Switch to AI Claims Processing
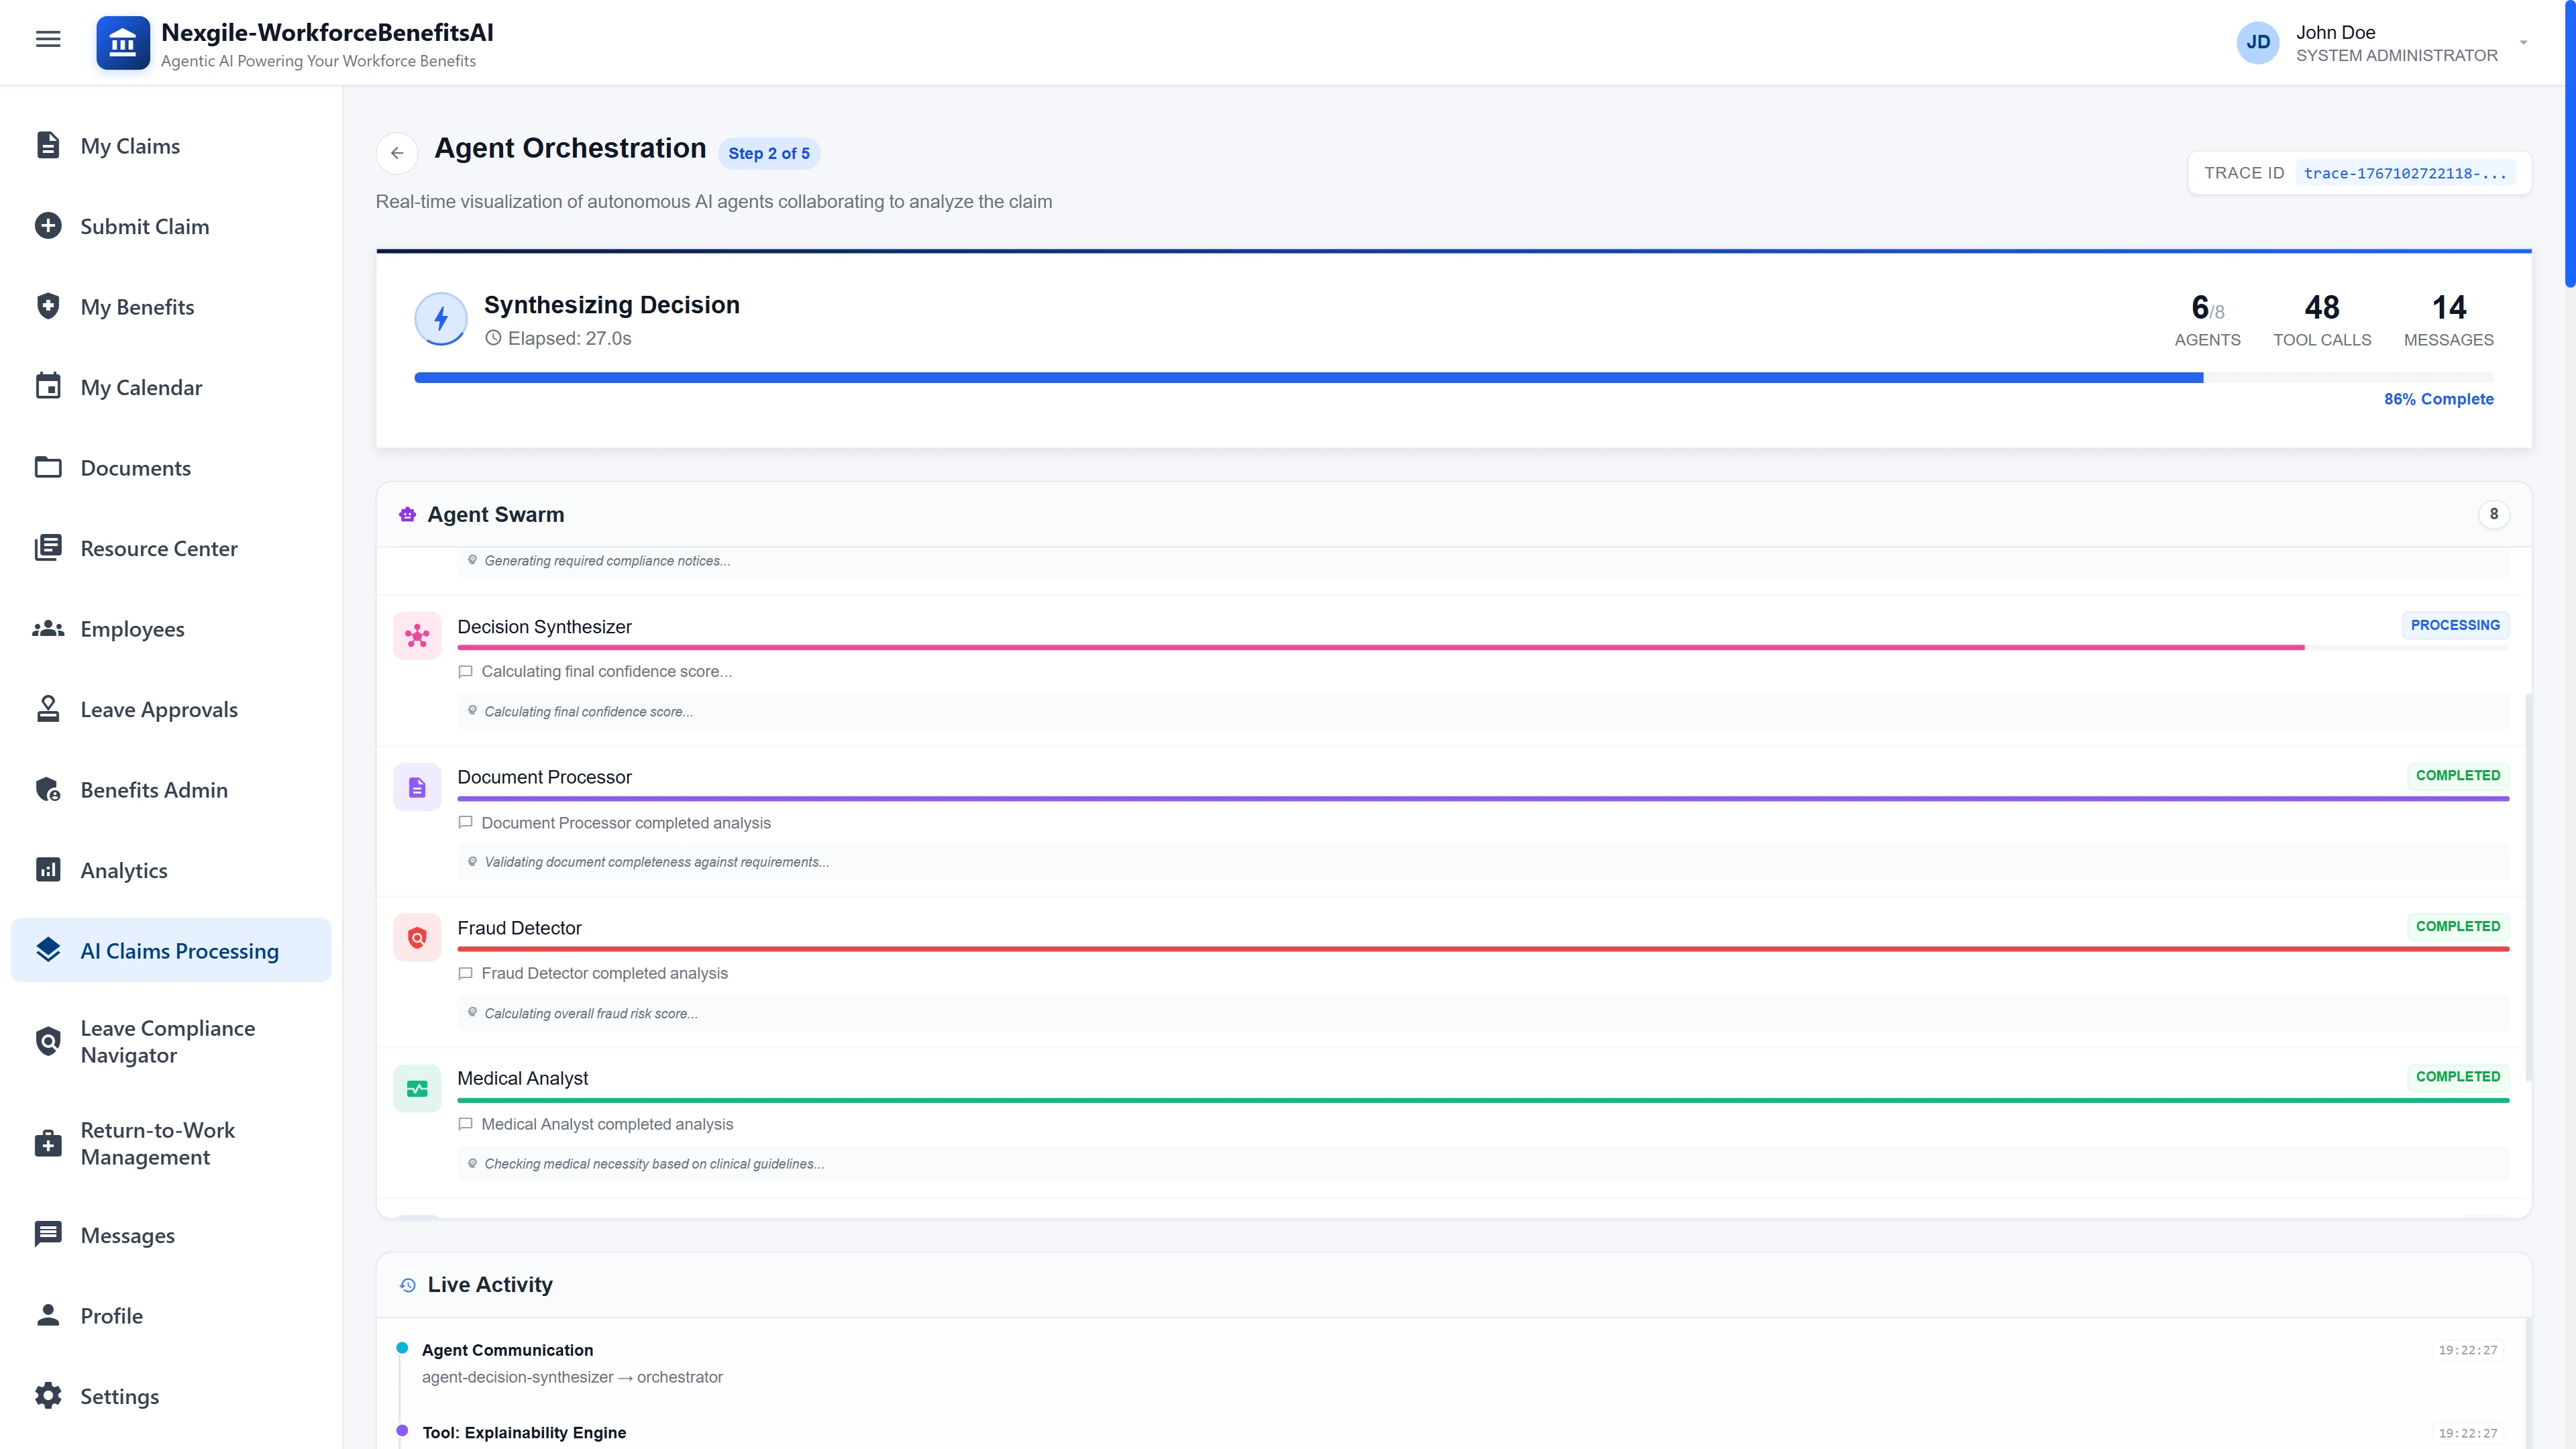Viewport: 2576px width, 1449px height. pyautogui.click(x=180, y=950)
